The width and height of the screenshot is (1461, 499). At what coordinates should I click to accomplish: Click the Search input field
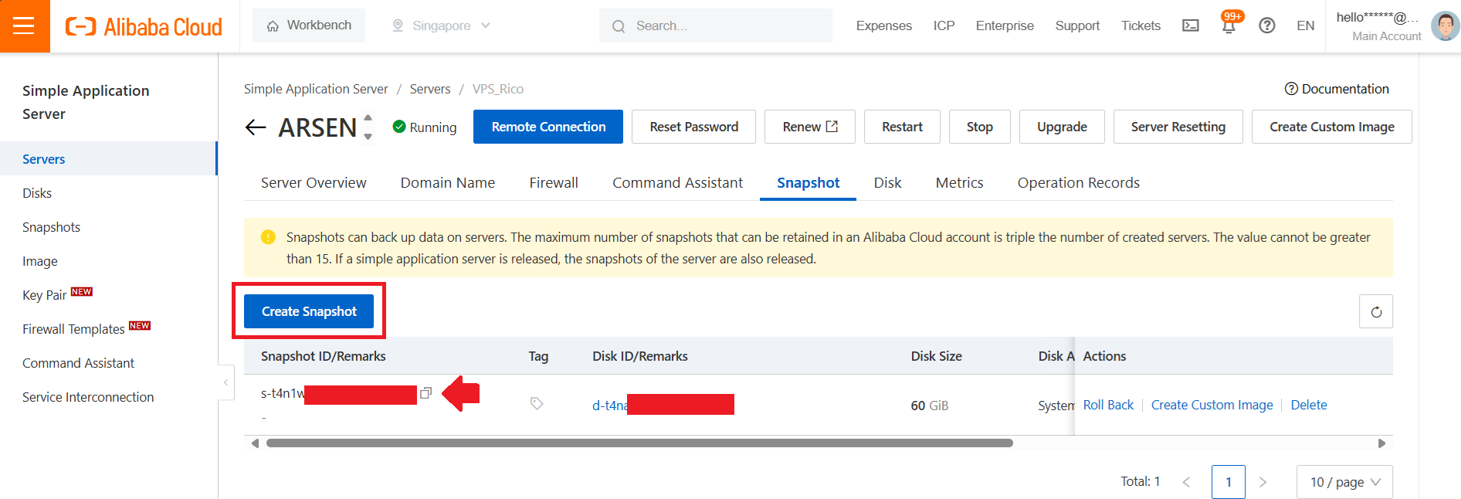[716, 25]
